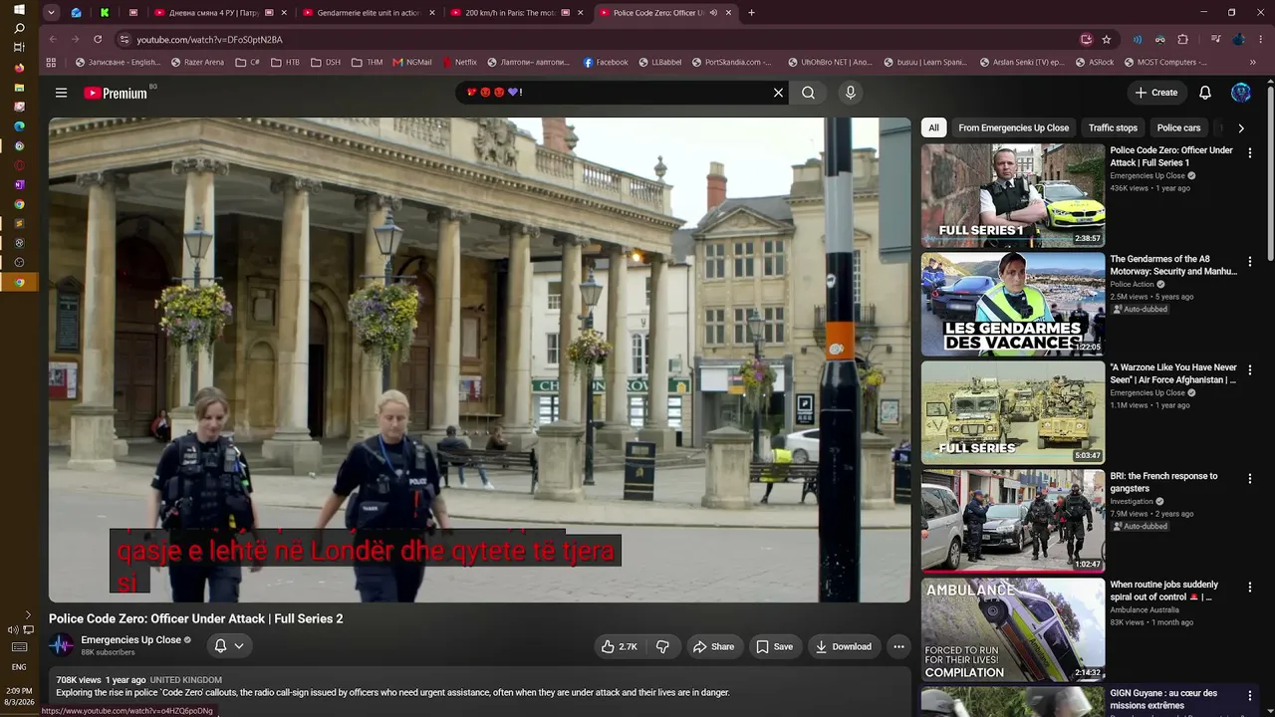Start voice search with the microphone

coord(850,93)
